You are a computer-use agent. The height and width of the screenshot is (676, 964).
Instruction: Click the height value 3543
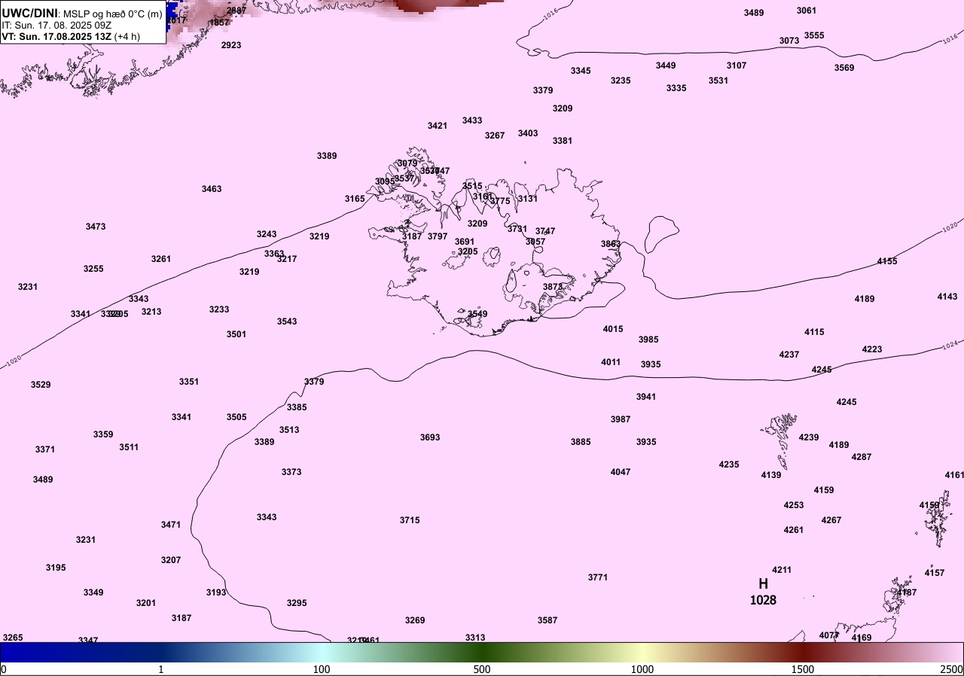pos(287,321)
